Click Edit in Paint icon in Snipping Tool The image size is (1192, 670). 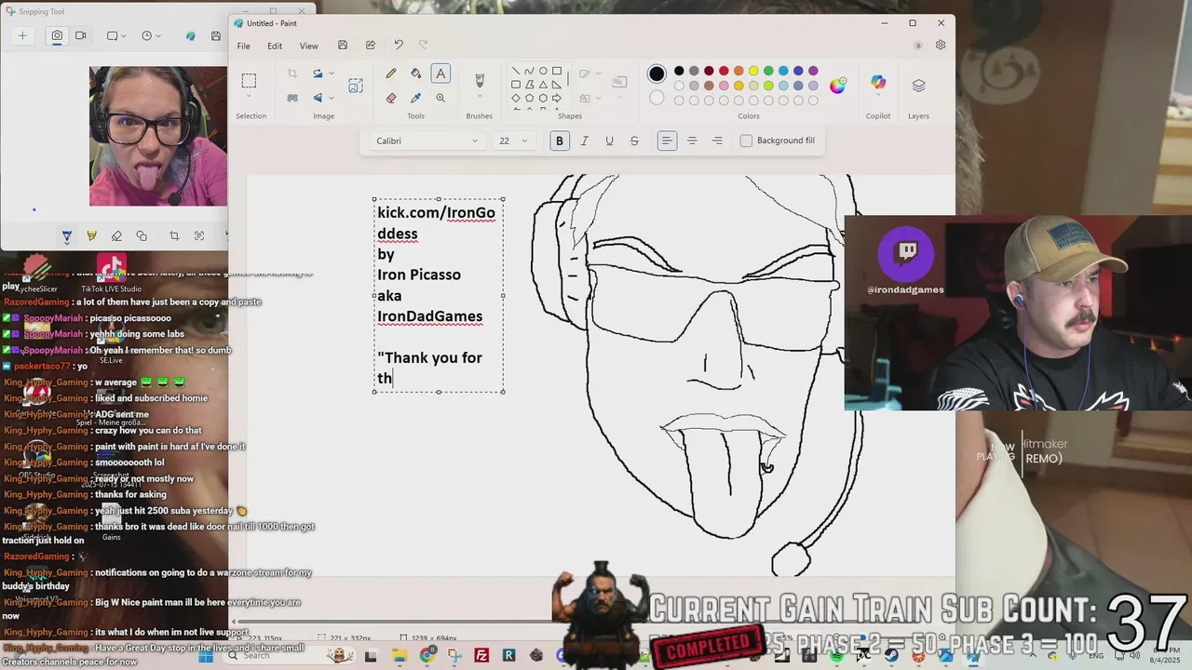[191, 36]
